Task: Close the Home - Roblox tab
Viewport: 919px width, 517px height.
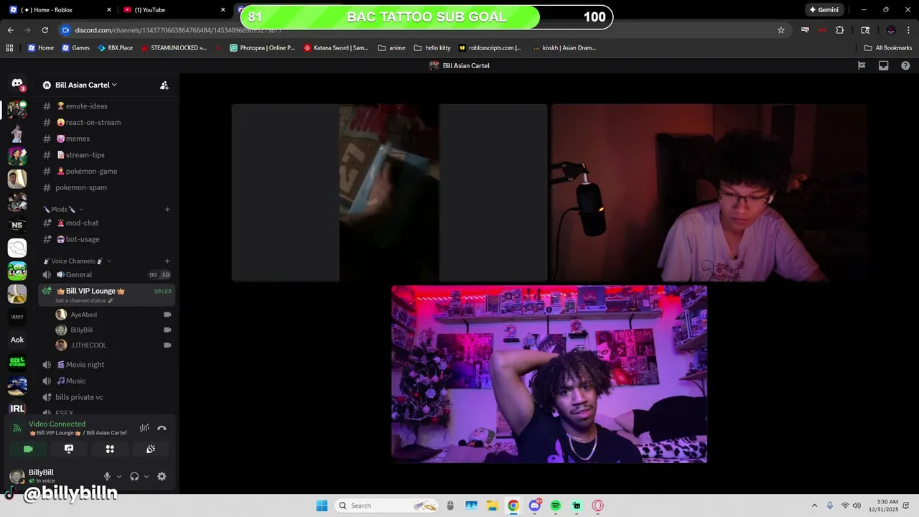Action: pos(109,10)
